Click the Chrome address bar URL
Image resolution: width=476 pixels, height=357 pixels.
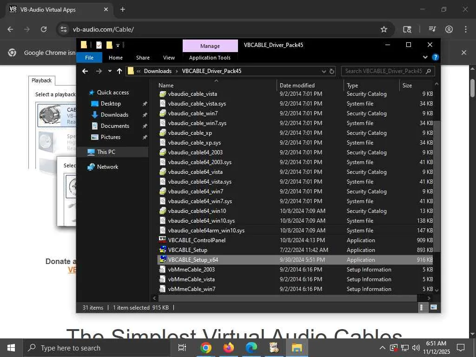tap(103, 29)
